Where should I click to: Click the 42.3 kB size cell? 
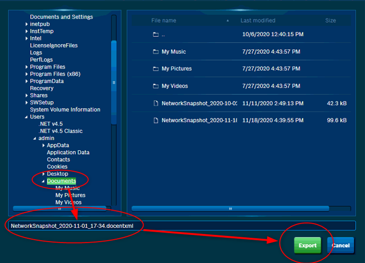(x=336, y=103)
